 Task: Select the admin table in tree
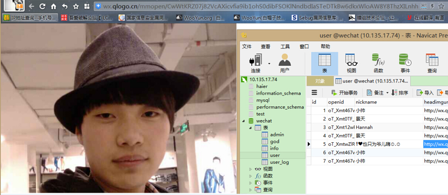tap(277, 135)
